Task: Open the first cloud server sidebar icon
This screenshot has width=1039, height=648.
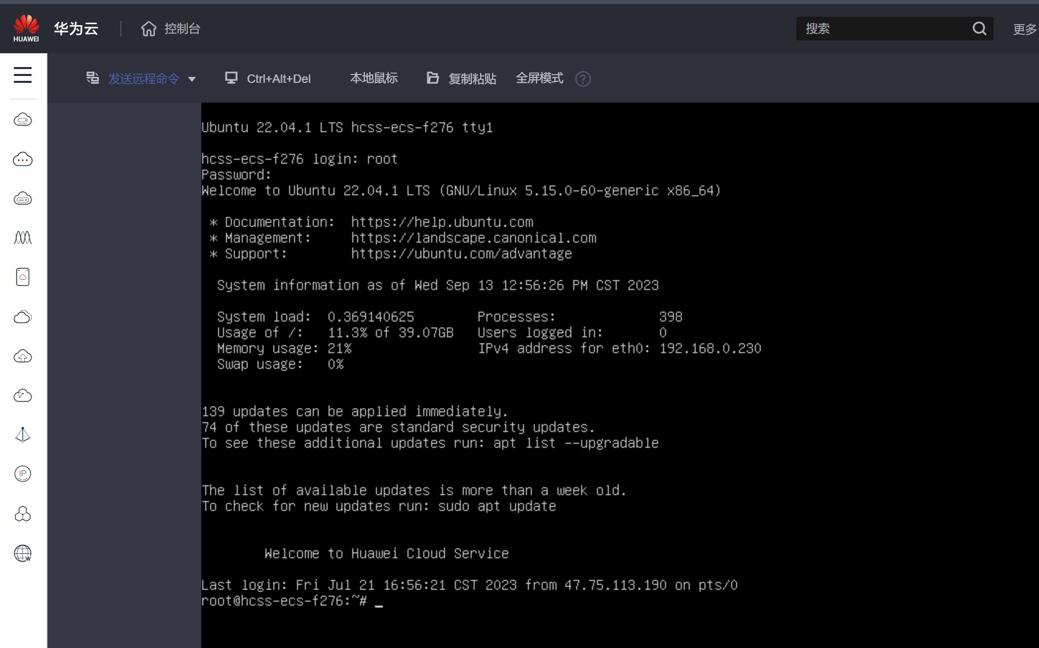Action: tap(23, 119)
